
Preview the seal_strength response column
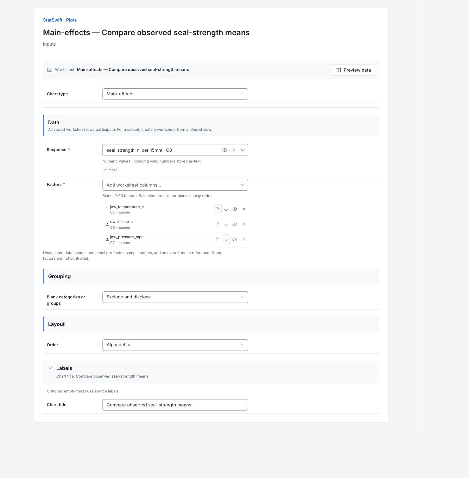pyautogui.click(x=225, y=150)
